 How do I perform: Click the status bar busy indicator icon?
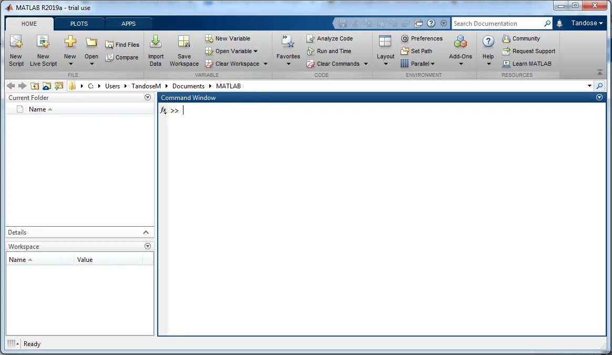(x=13, y=343)
